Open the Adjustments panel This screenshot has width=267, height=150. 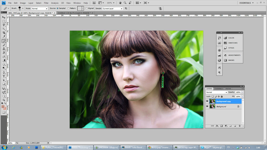coord(234,55)
